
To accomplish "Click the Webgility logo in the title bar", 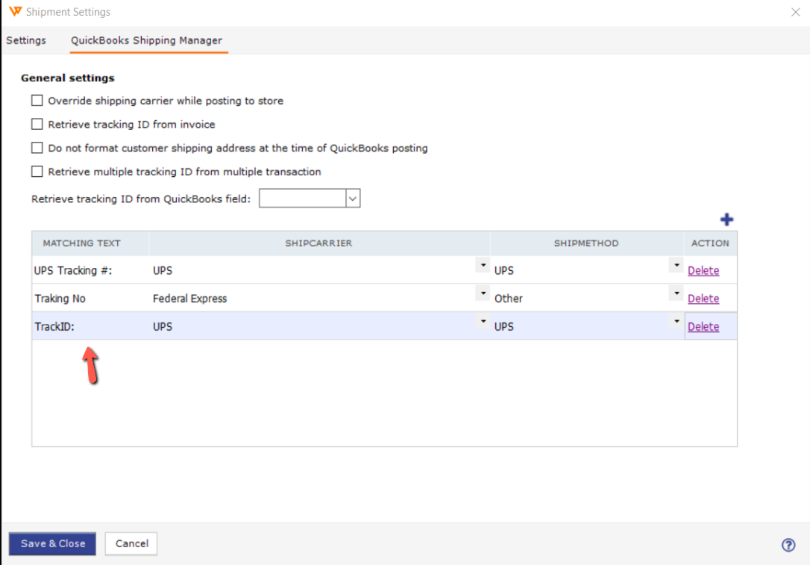I will (16, 11).
